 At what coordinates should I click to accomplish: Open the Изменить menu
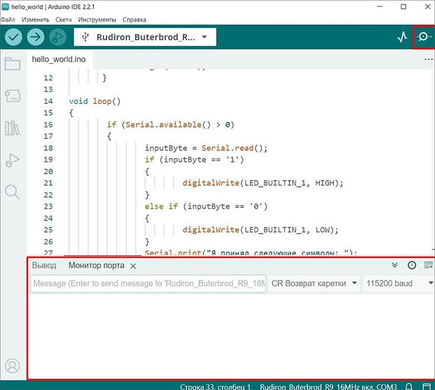[35, 20]
